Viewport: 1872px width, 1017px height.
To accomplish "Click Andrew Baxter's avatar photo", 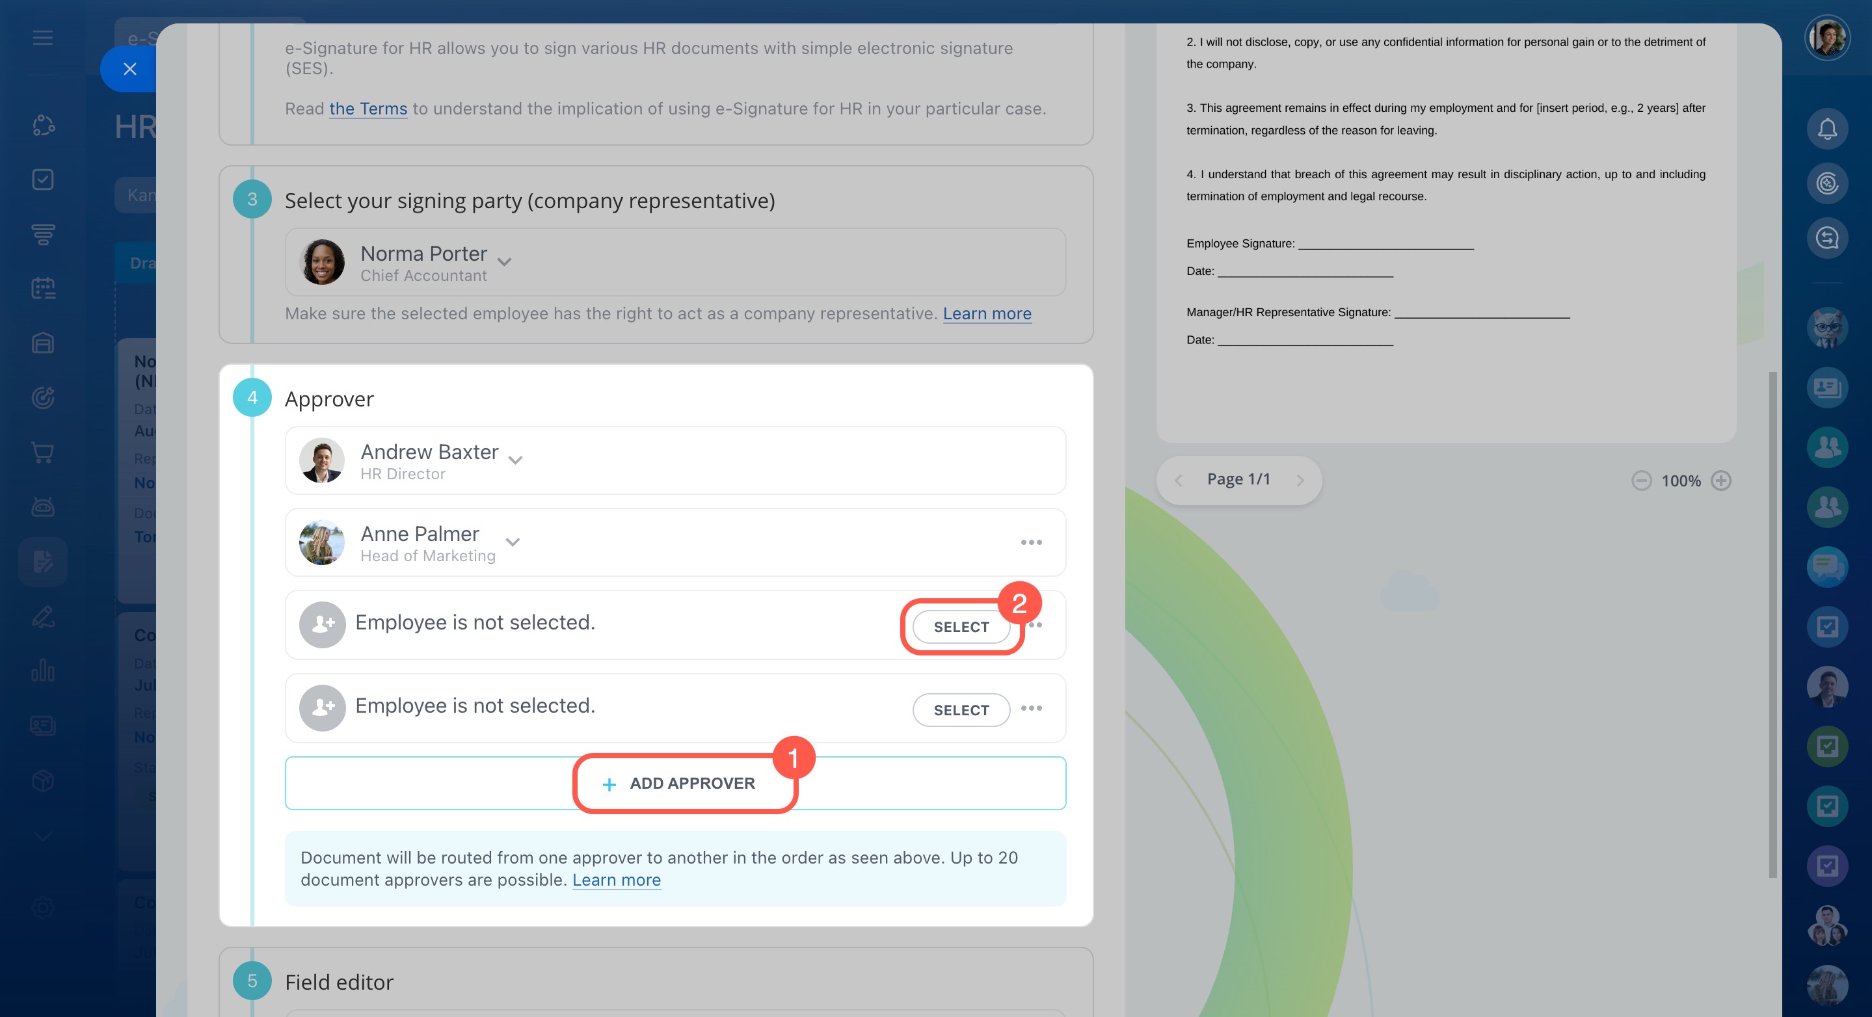I will click(322, 460).
